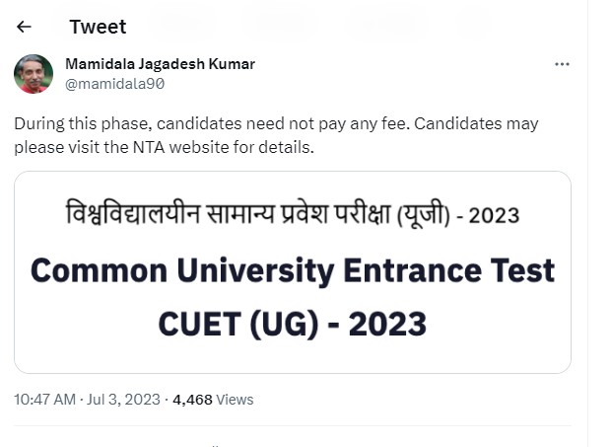Click the word Views after the count
The width and height of the screenshot is (611, 447).
[235, 400]
